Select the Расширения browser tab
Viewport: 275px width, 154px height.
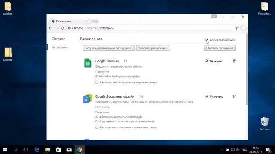click(69, 21)
